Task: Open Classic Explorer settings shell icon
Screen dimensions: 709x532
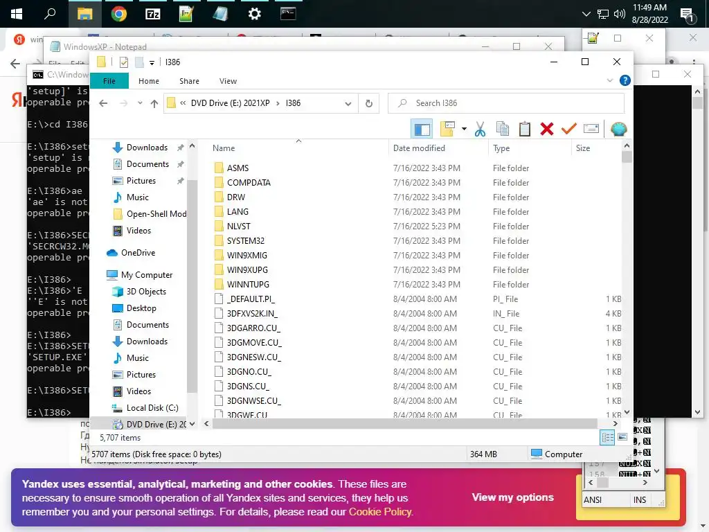Action: pos(618,129)
